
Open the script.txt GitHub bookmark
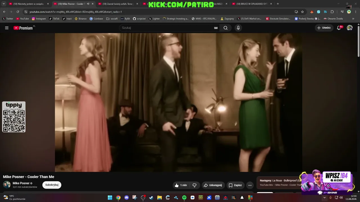[139, 19]
